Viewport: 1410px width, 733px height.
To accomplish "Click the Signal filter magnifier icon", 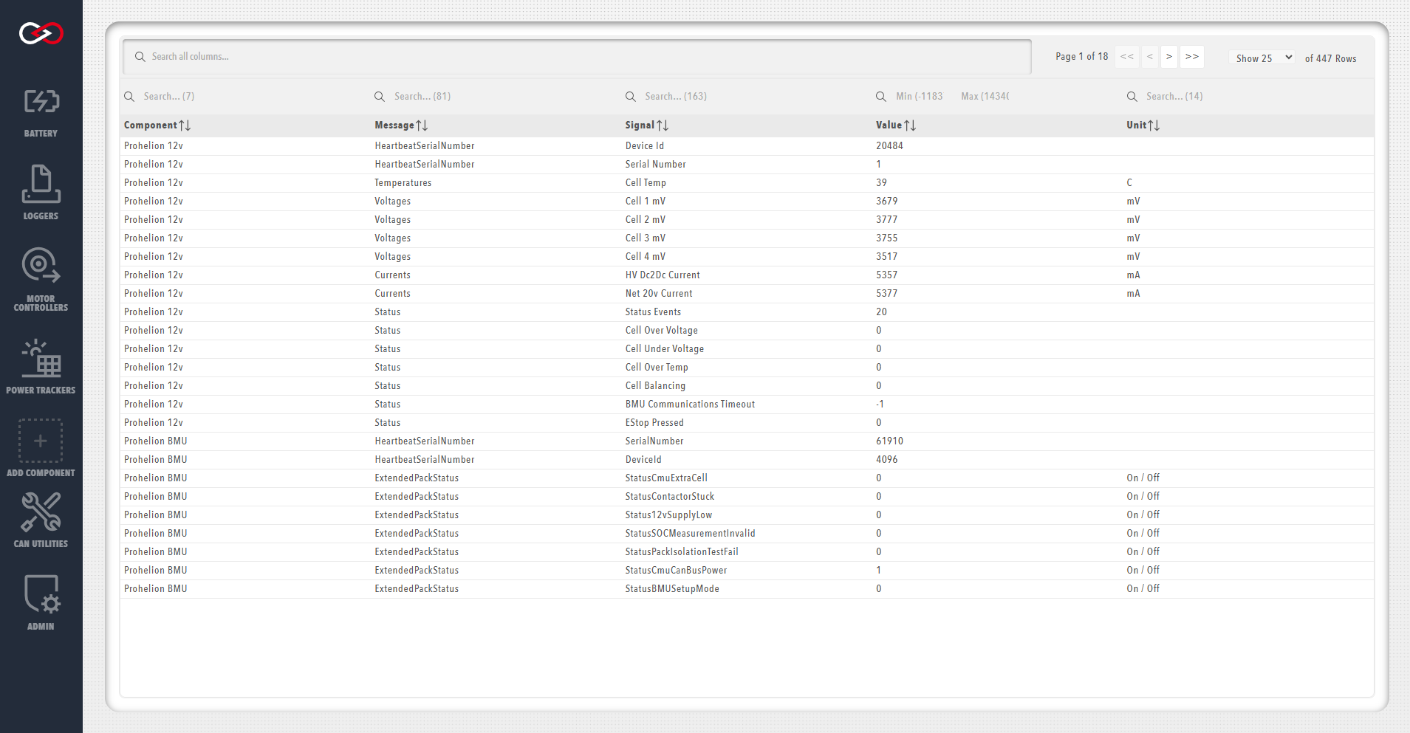I will click(x=631, y=97).
